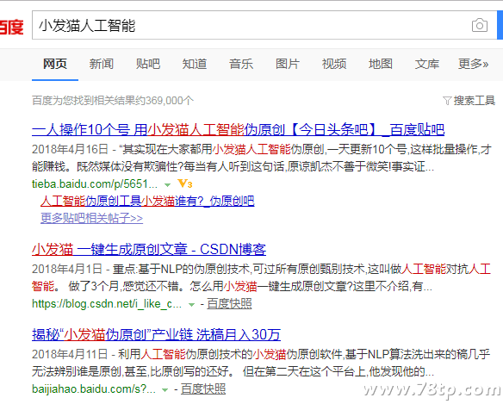This screenshot has width=503, height=404.
Task: Expand the 更多» menu
Action: click(x=473, y=64)
